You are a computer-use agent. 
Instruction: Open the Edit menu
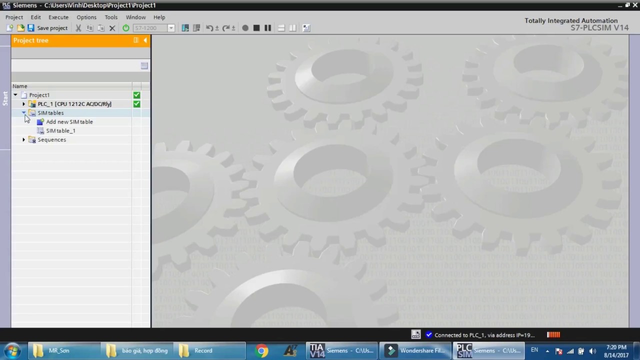[x=35, y=17]
